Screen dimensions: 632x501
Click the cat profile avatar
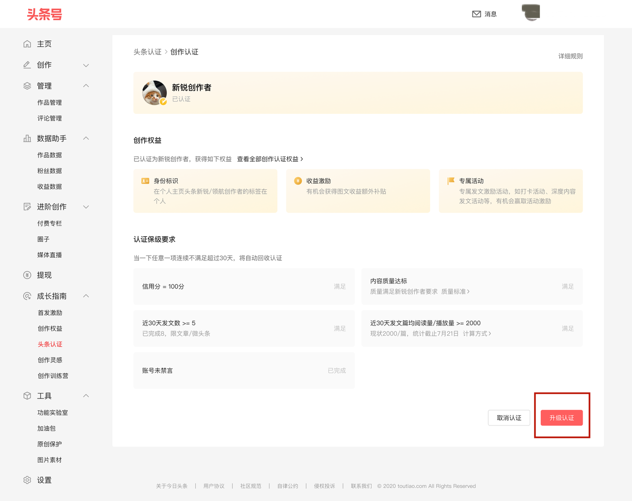pyautogui.click(x=155, y=93)
